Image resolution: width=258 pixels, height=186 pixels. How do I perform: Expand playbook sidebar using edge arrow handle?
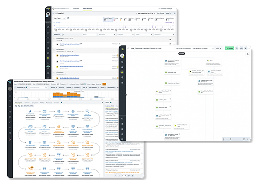pyautogui.click(x=126, y=95)
